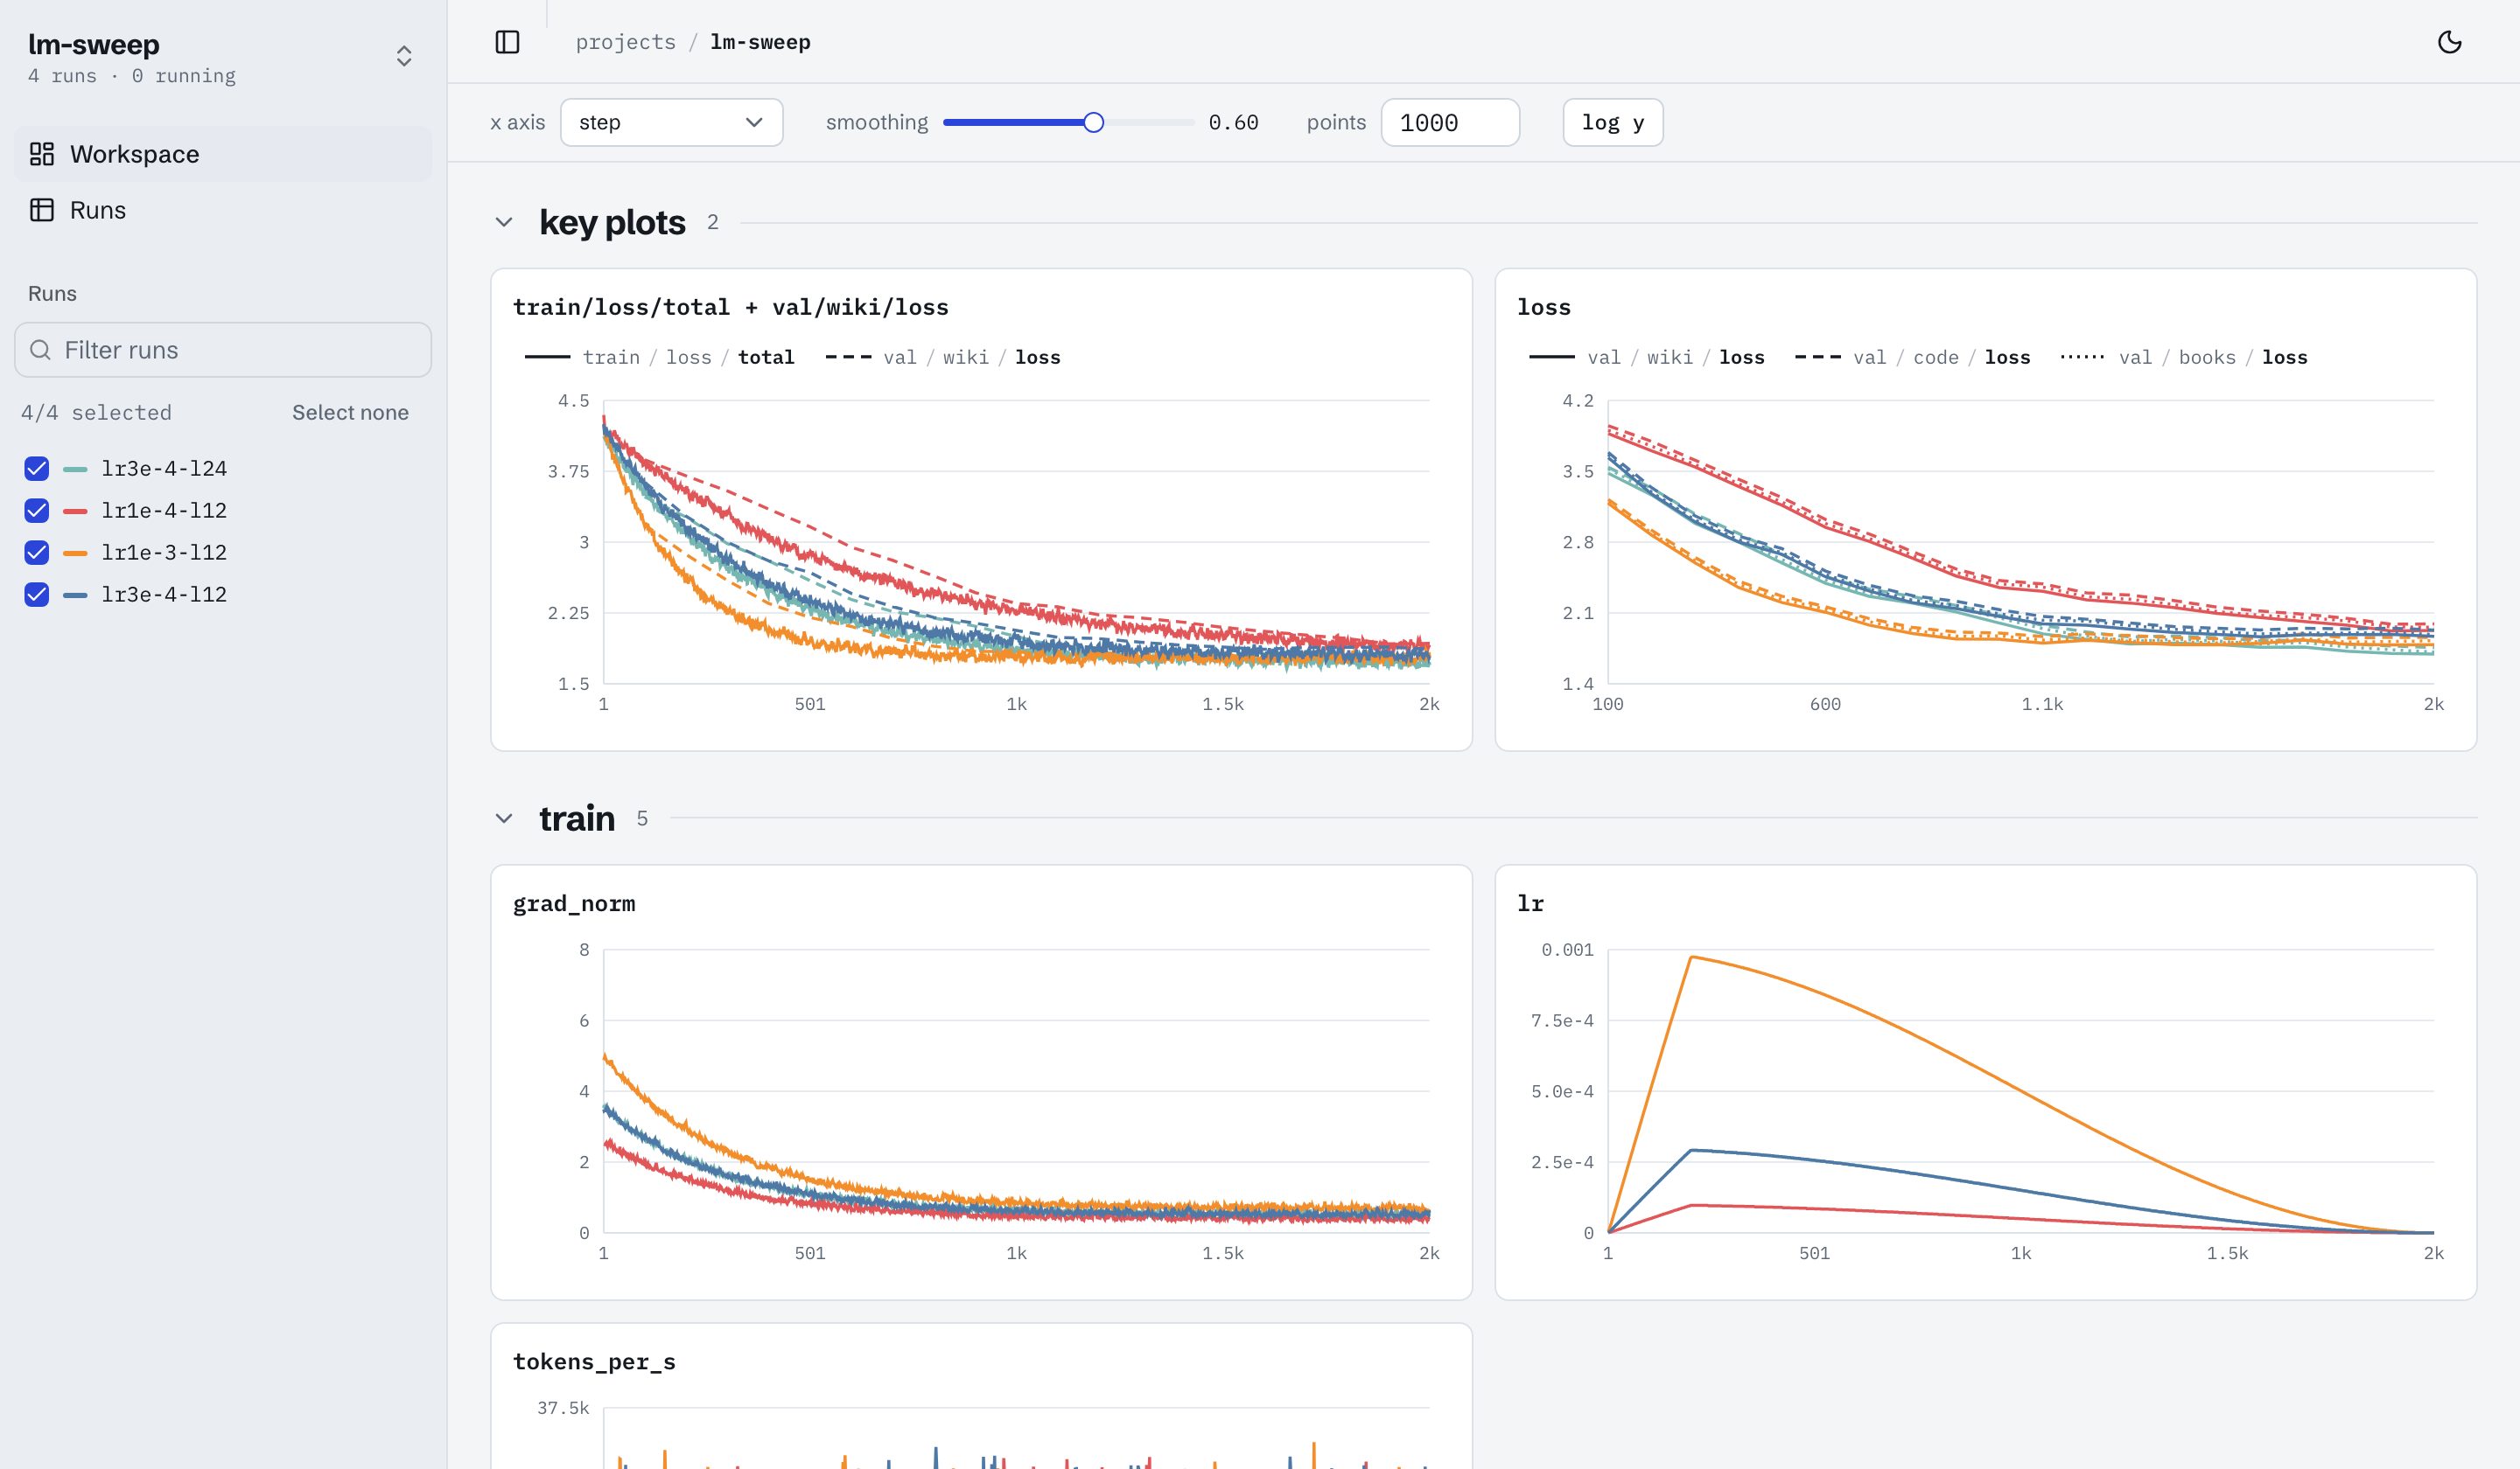
Task: Click the projects breadcrumb link
Action: (626, 42)
